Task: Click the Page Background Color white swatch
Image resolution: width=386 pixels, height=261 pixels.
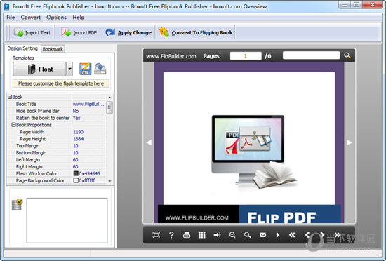Action: click(76, 180)
